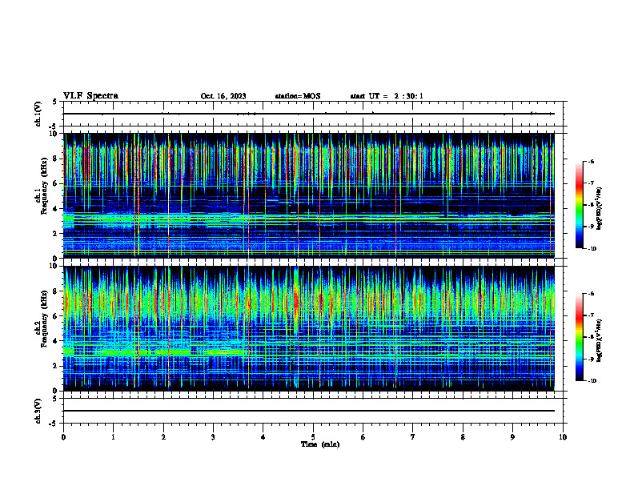This screenshot has width=634, height=490.
Task: Click time axis tick label "8"
Action: pos(463,437)
